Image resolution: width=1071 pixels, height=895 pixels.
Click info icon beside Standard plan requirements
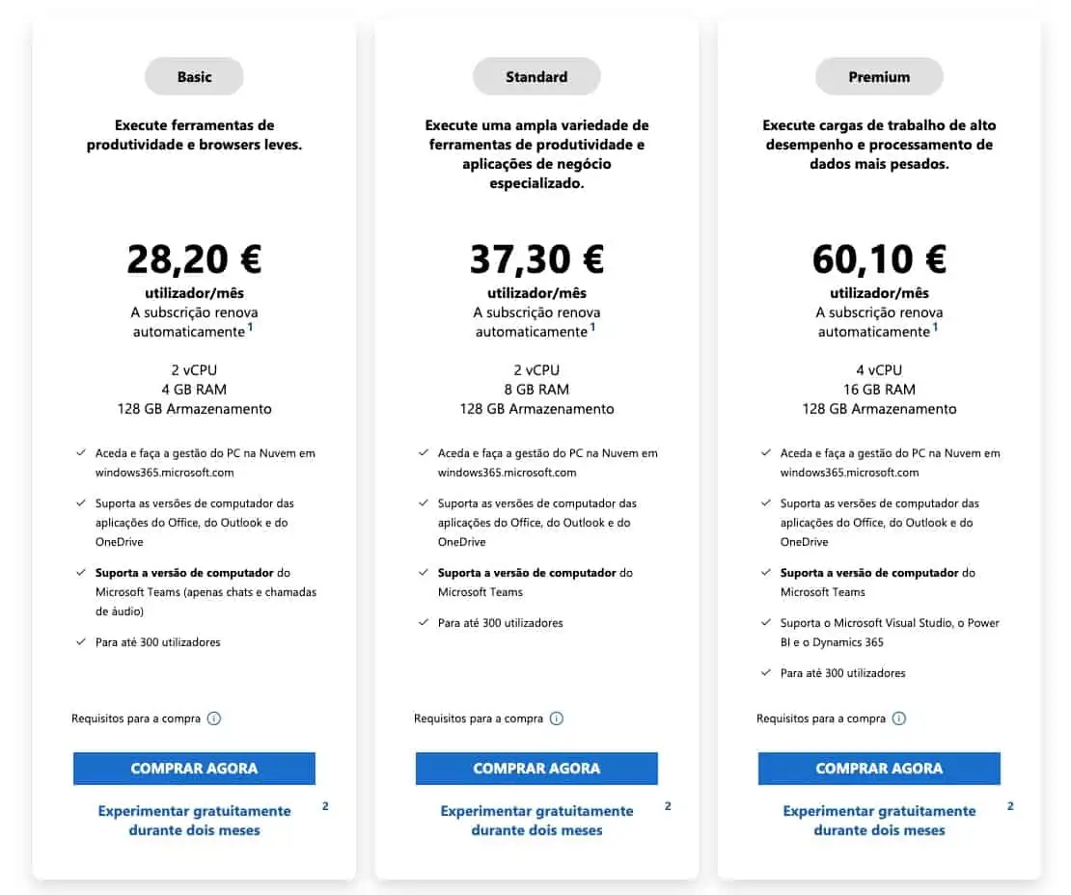pos(557,719)
